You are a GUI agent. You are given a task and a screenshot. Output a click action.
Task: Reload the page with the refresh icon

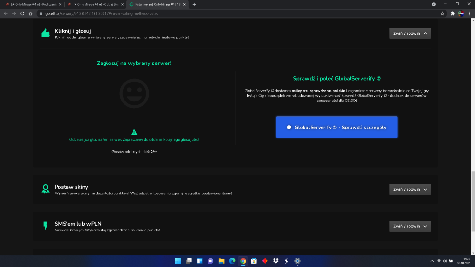click(22, 14)
